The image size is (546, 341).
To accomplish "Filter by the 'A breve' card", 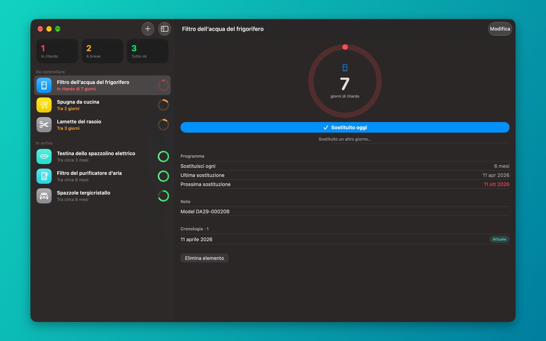I will 102,51.
